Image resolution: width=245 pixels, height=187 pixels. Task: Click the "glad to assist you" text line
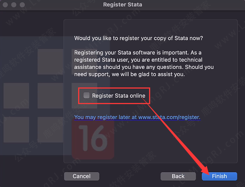(x=129, y=74)
